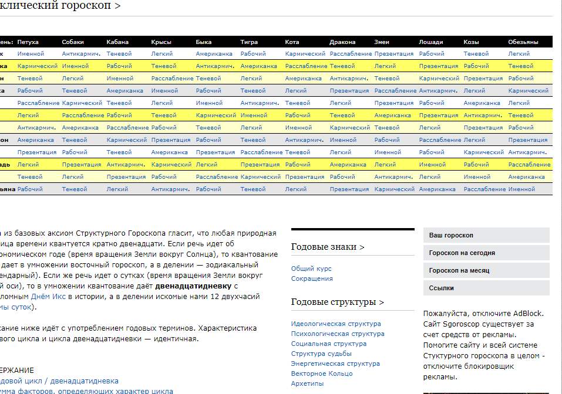
Task: Open 'Именной' in the Козы column
Action: (477, 177)
